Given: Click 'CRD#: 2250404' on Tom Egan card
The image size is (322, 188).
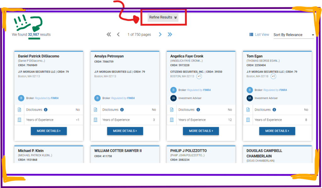Looking at the screenshot, I should [256, 65].
